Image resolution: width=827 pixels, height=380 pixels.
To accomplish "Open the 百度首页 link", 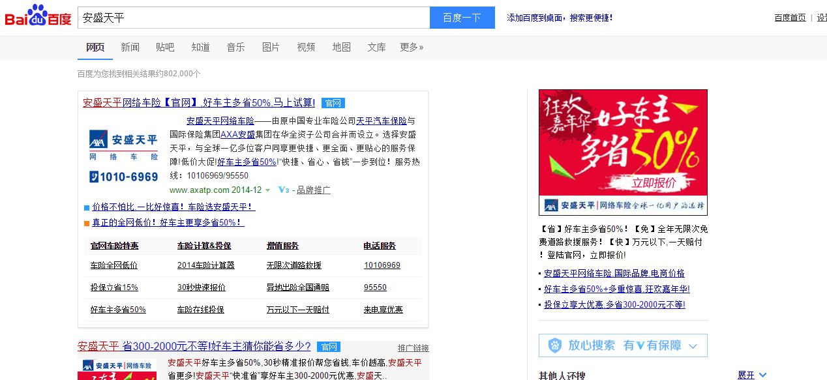I will point(790,18).
